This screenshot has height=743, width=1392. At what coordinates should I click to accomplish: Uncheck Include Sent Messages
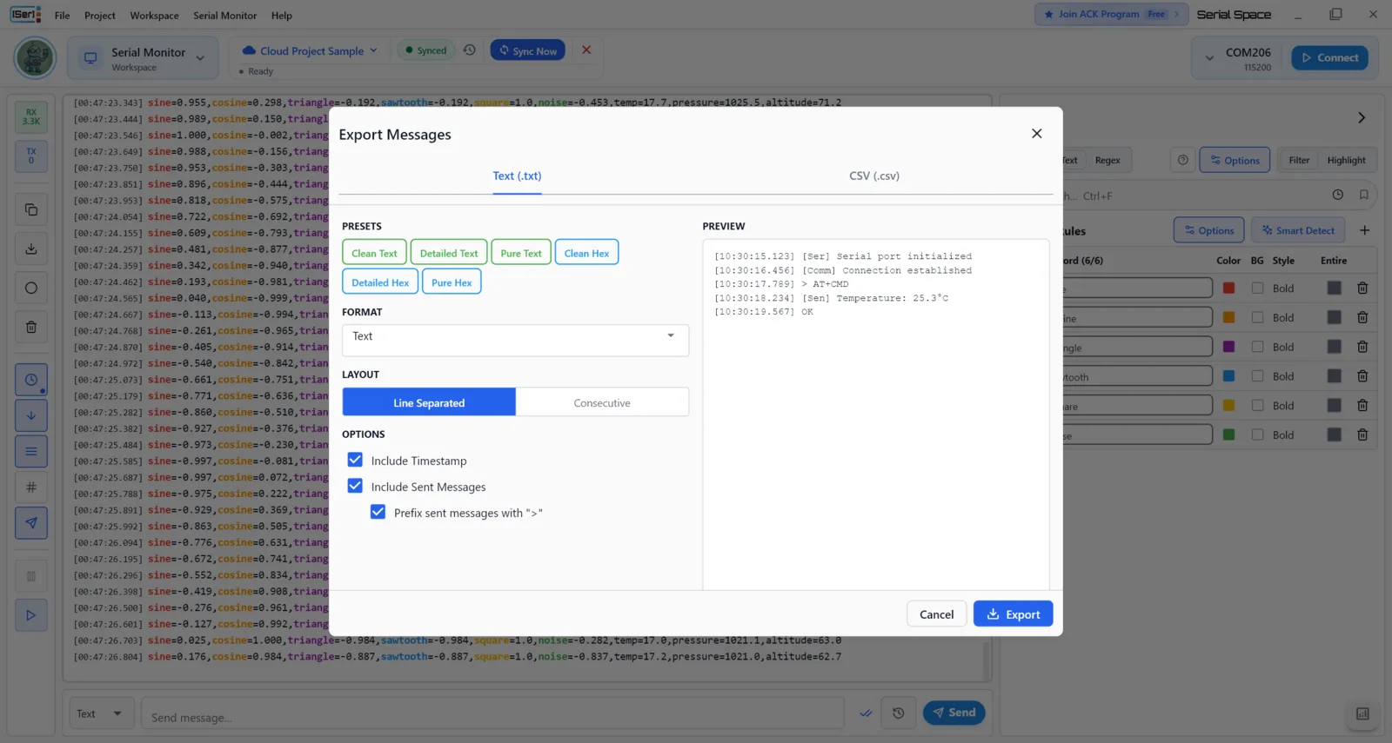tap(355, 486)
